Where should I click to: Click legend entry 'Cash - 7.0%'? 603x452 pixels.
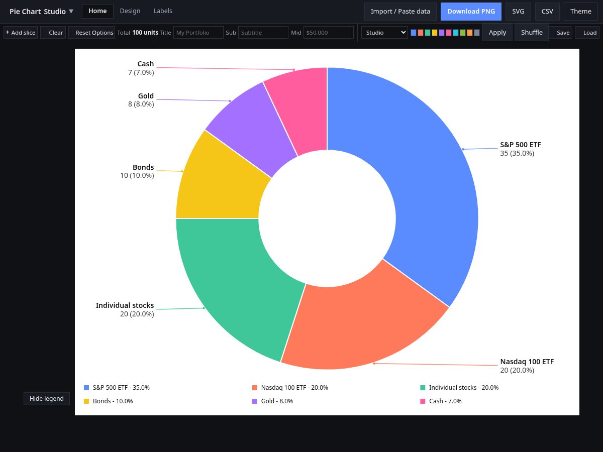click(441, 401)
